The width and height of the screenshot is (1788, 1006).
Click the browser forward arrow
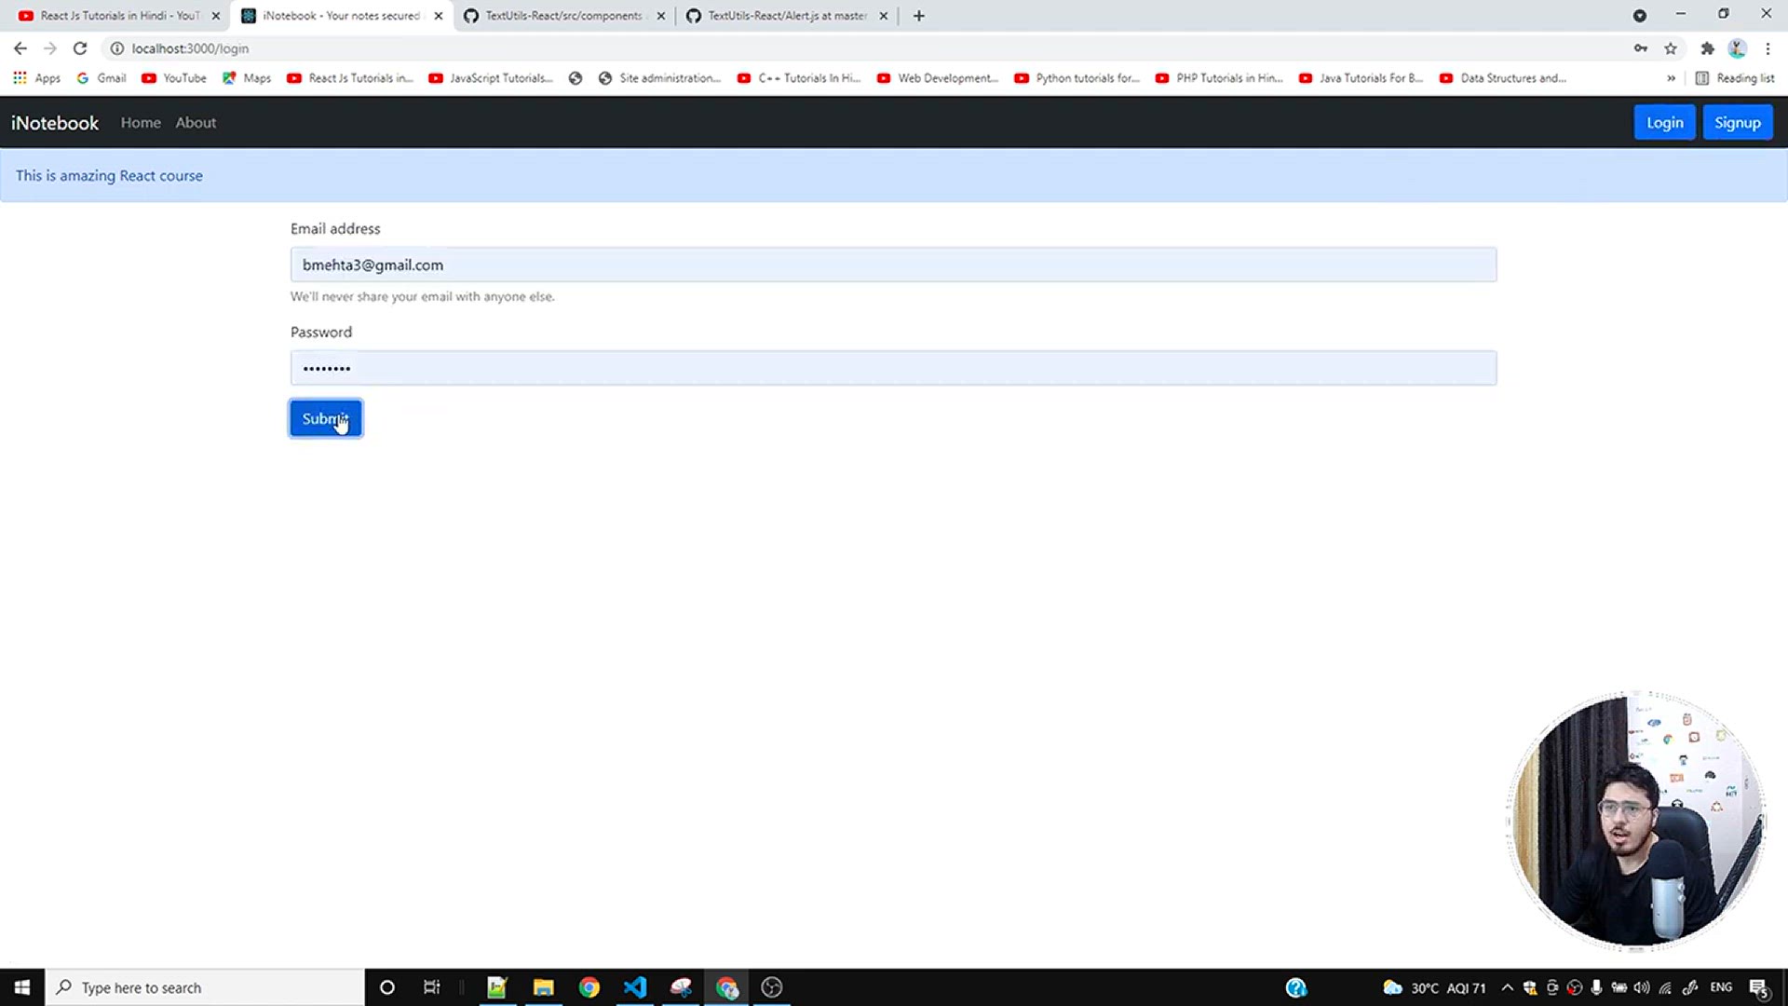[50, 48]
